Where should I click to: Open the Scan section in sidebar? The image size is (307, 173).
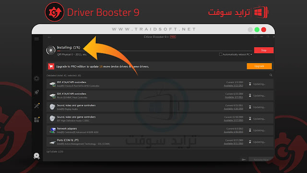[36, 78]
